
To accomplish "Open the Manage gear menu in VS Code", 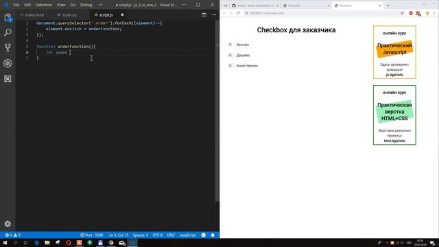I will 8,224.
